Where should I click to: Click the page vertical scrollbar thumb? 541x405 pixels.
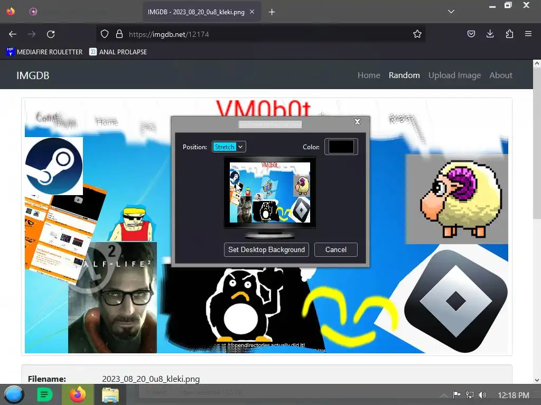(537, 143)
